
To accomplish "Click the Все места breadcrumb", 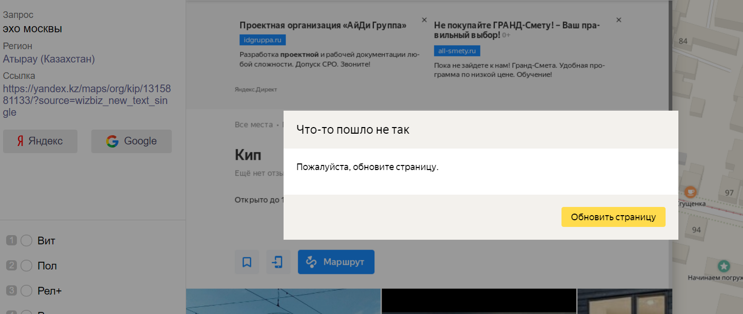I will tap(254, 124).
